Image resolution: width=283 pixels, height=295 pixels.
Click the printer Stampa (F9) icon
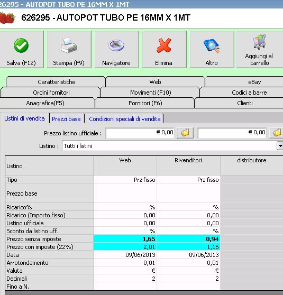pyautogui.click(x=69, y=45)
